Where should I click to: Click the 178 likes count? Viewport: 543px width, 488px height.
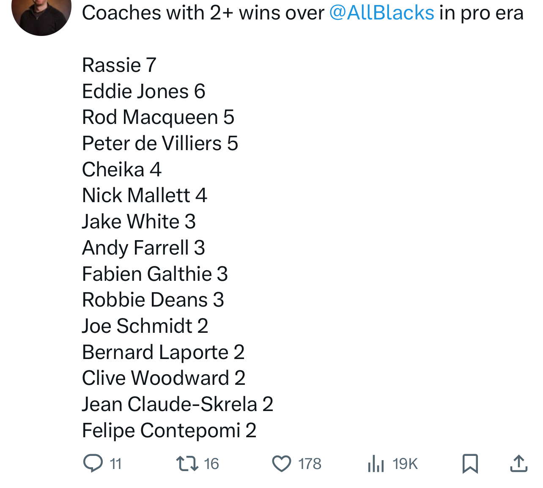[x=310, y=464]
